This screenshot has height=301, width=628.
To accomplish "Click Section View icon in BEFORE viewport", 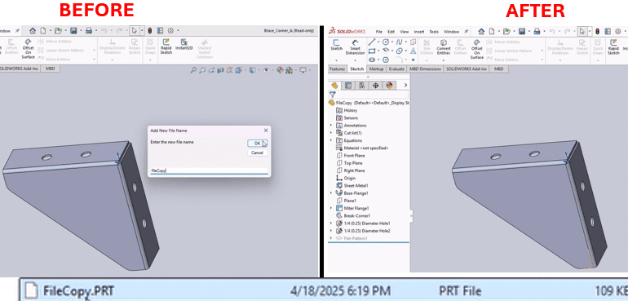I will point(220,70).
